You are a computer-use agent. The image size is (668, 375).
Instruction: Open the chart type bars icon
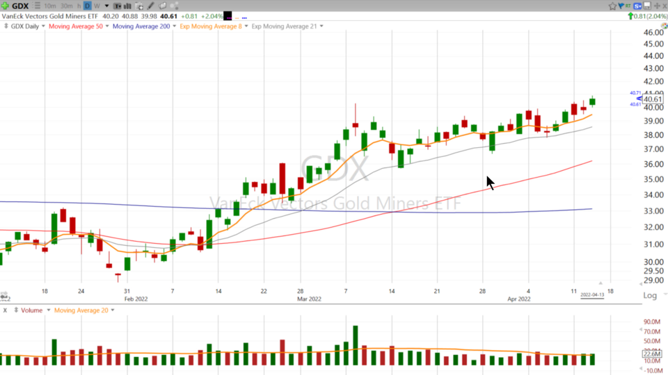pyautogui.click(x=127, y=6)
